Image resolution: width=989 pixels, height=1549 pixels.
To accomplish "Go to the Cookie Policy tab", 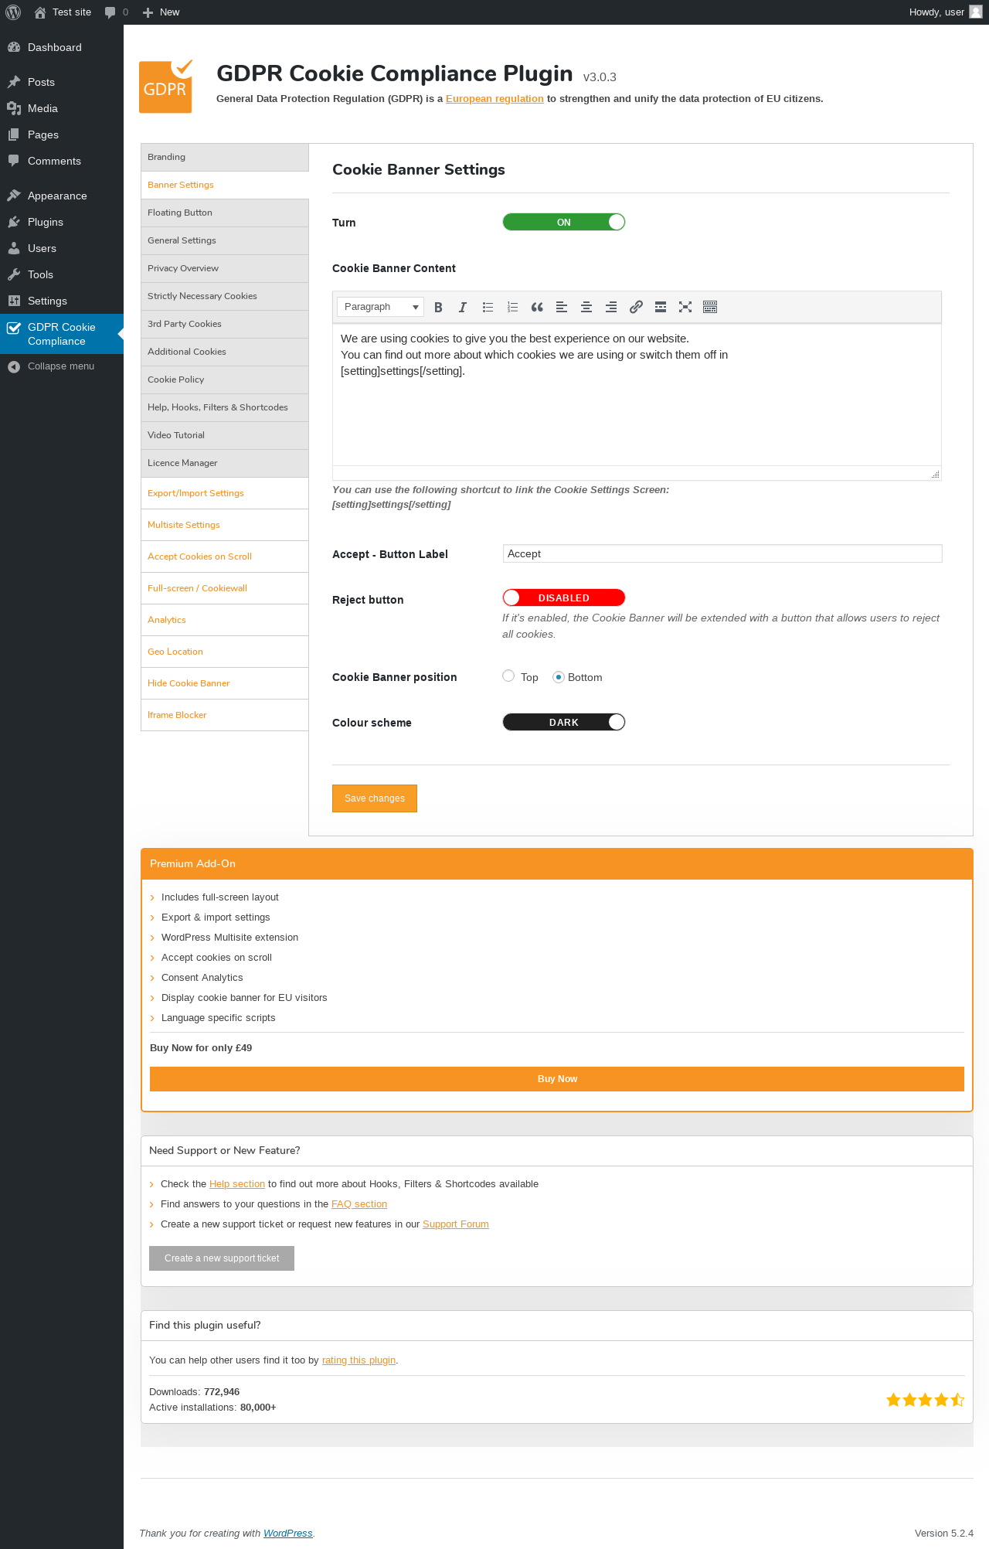I will coord(225,380).
